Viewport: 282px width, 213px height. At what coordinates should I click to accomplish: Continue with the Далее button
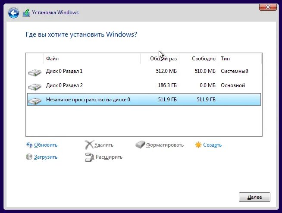coord(254,197)
